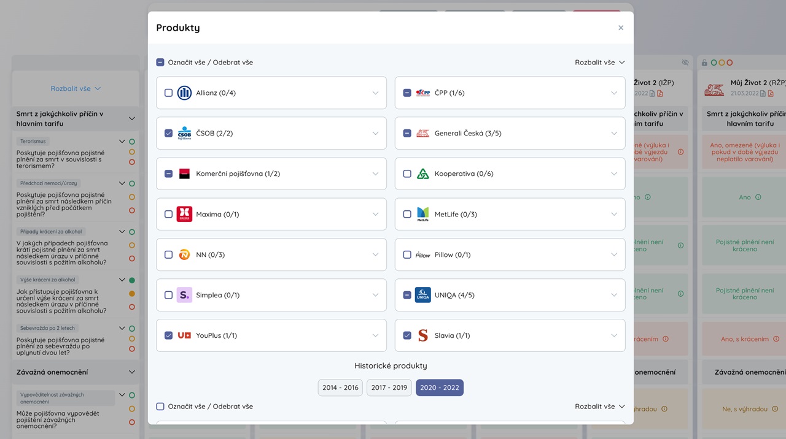Viewport: 786px width, 439px height.
Task: Click lock icon above Můj Život 2 (RŽP)
Action: pos(704,63)
